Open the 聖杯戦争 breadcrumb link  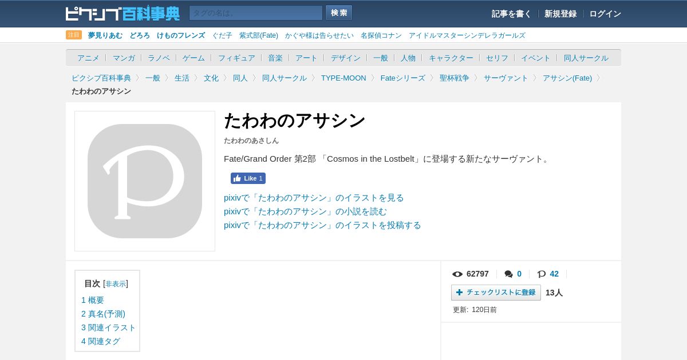click(455, 78)
